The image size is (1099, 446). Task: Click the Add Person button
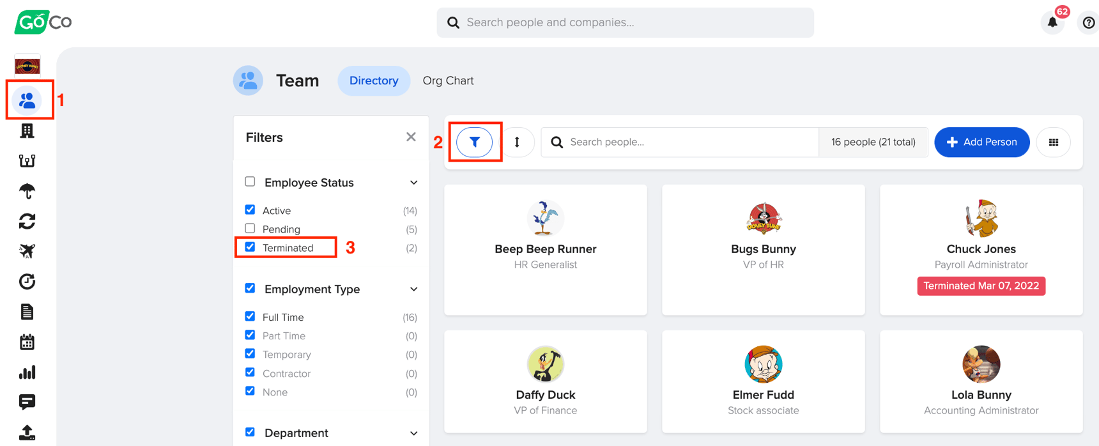click(981, 142)
